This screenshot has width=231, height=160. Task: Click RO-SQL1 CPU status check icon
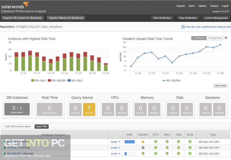click(156, 142)
